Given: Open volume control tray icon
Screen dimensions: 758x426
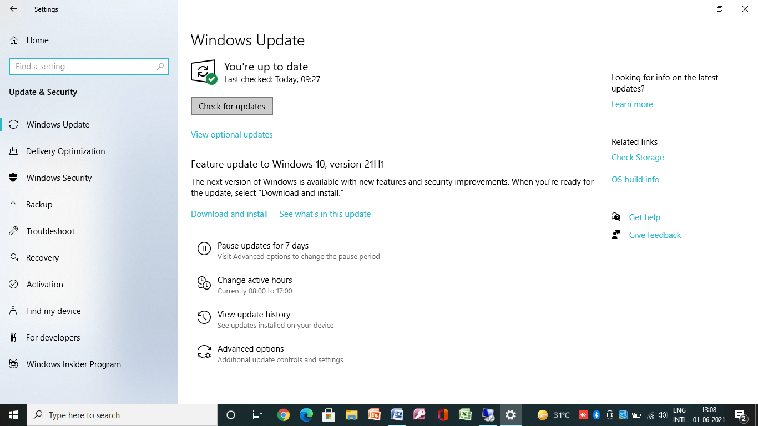Looking at the screenshot, I should pos(663,415).
